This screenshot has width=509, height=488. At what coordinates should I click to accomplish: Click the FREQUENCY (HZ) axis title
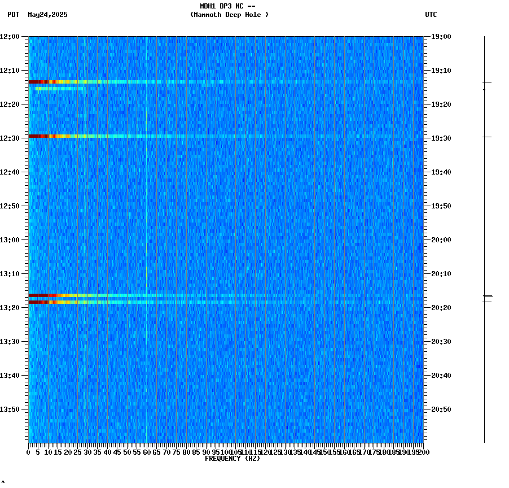pyautogui.click(x=233, y=459)
